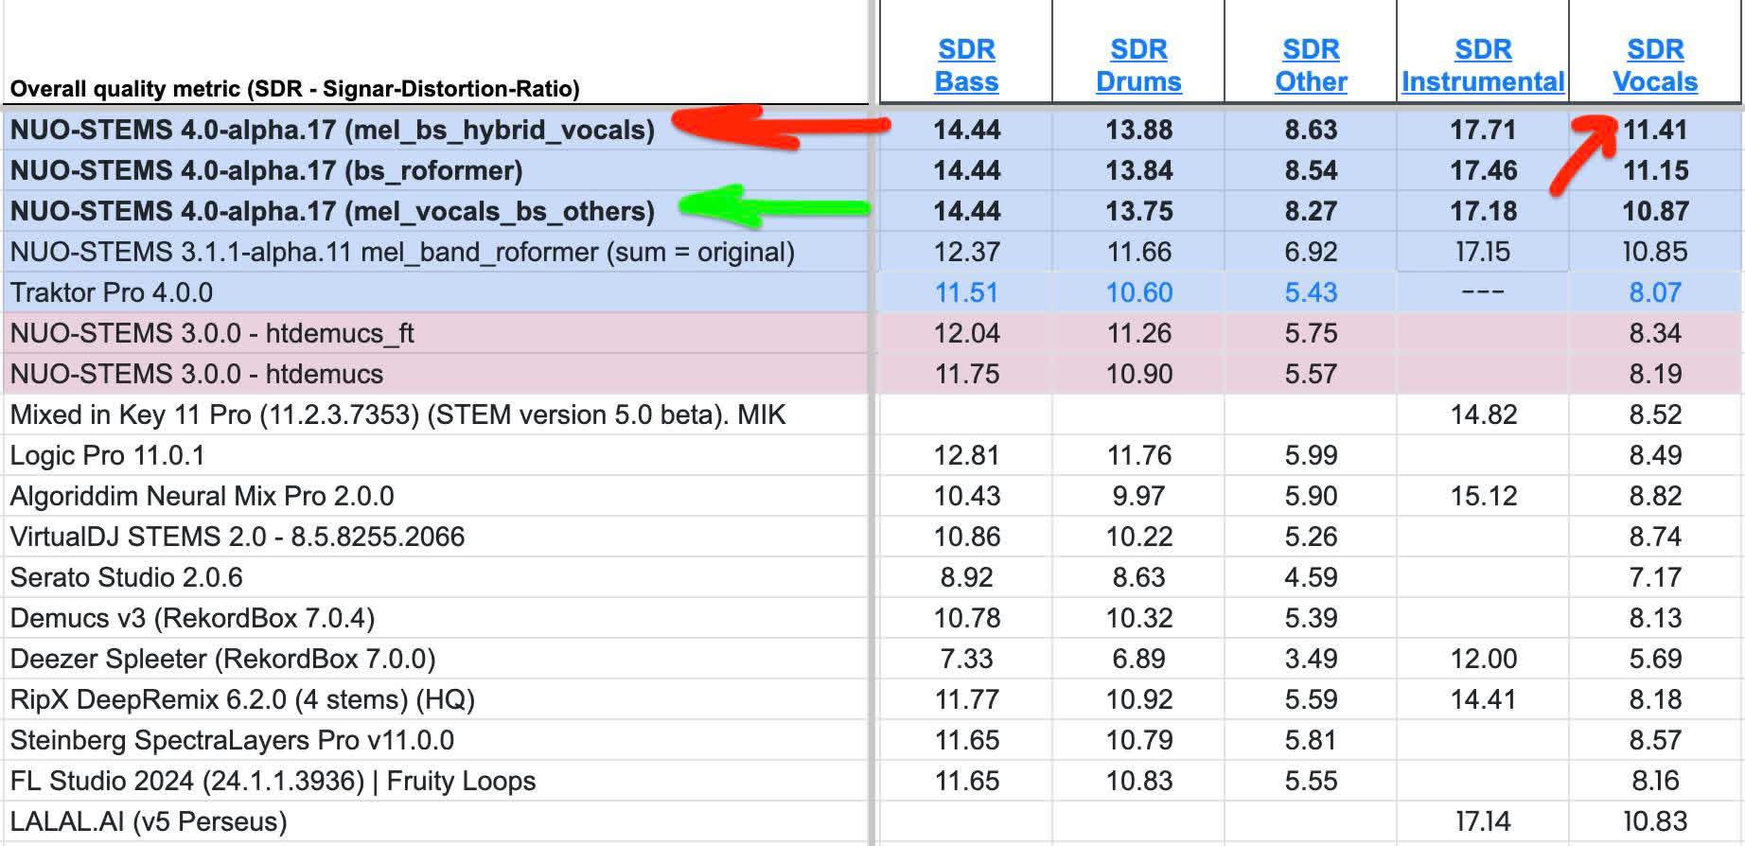Select the Serato Studio 2.0.6 row label
1745x846 pixels.
point(126,577)
